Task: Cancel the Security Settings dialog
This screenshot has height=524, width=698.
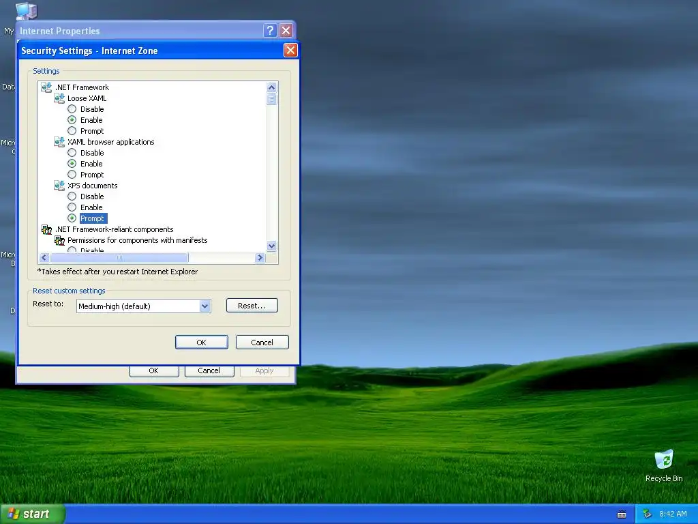Action: (262, 343)
